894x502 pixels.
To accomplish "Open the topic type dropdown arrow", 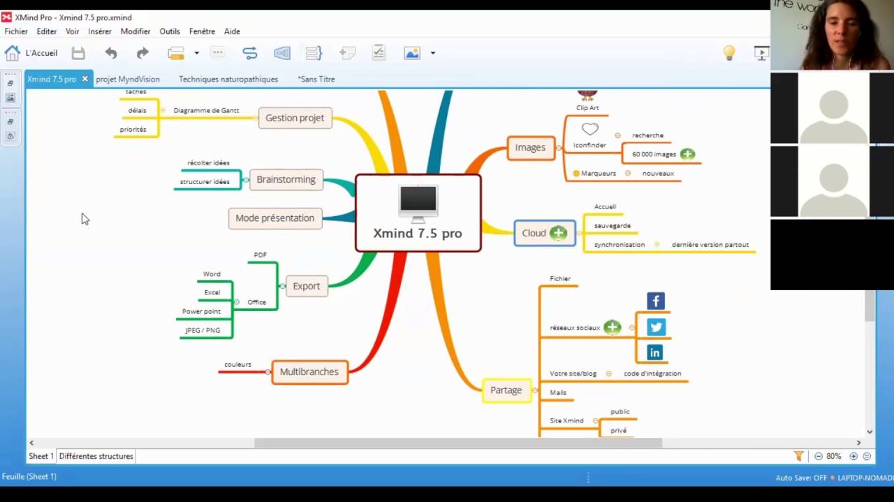I will tap(196, 53).
